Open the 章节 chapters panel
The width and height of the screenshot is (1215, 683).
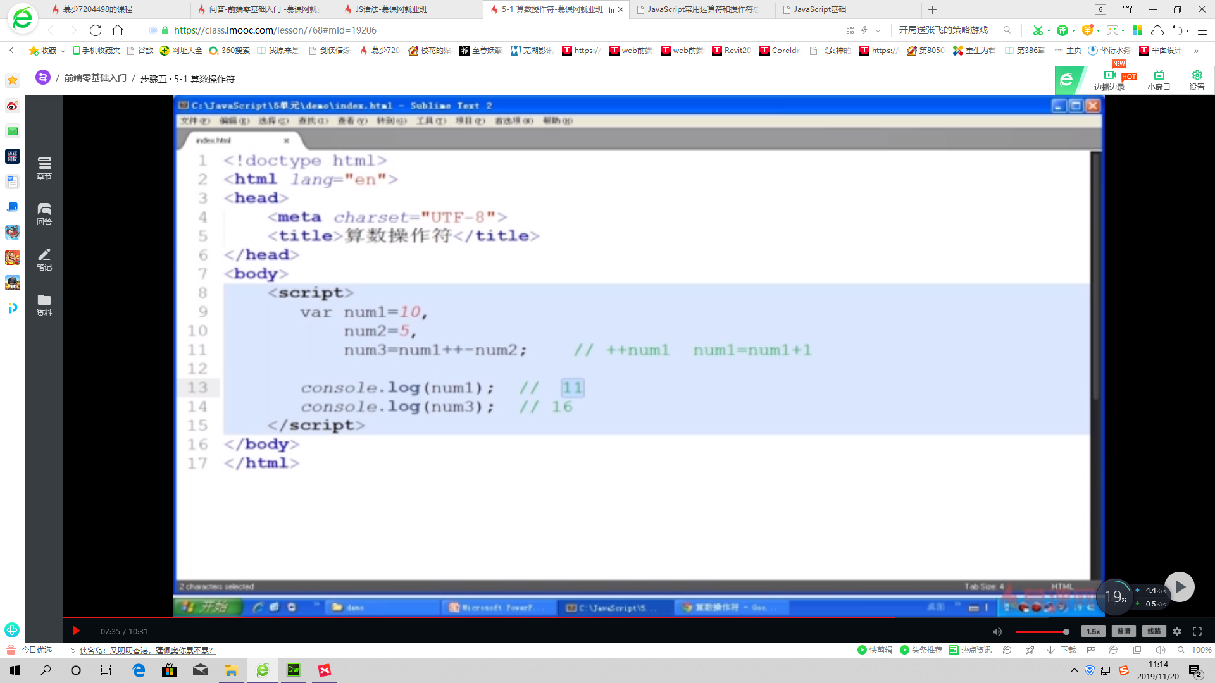point(44,168)
